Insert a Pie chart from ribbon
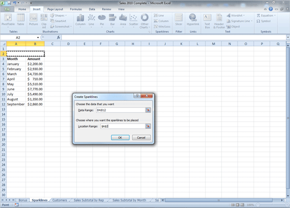Viewport: 290px width, 208px height. (x=102, y=20)
